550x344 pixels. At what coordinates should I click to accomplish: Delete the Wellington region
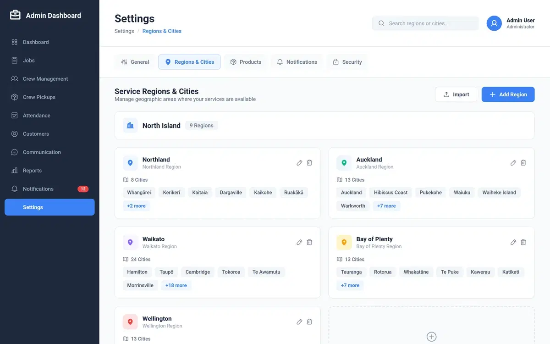pos(309,322)
